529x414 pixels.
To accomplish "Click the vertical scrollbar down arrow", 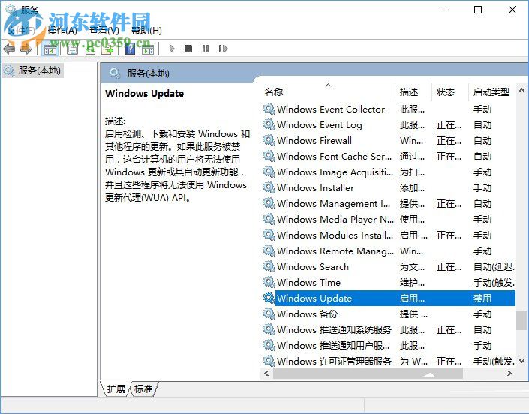I will tap(521, 361).
